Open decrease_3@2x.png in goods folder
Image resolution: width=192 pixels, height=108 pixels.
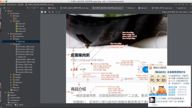(25, 47)
